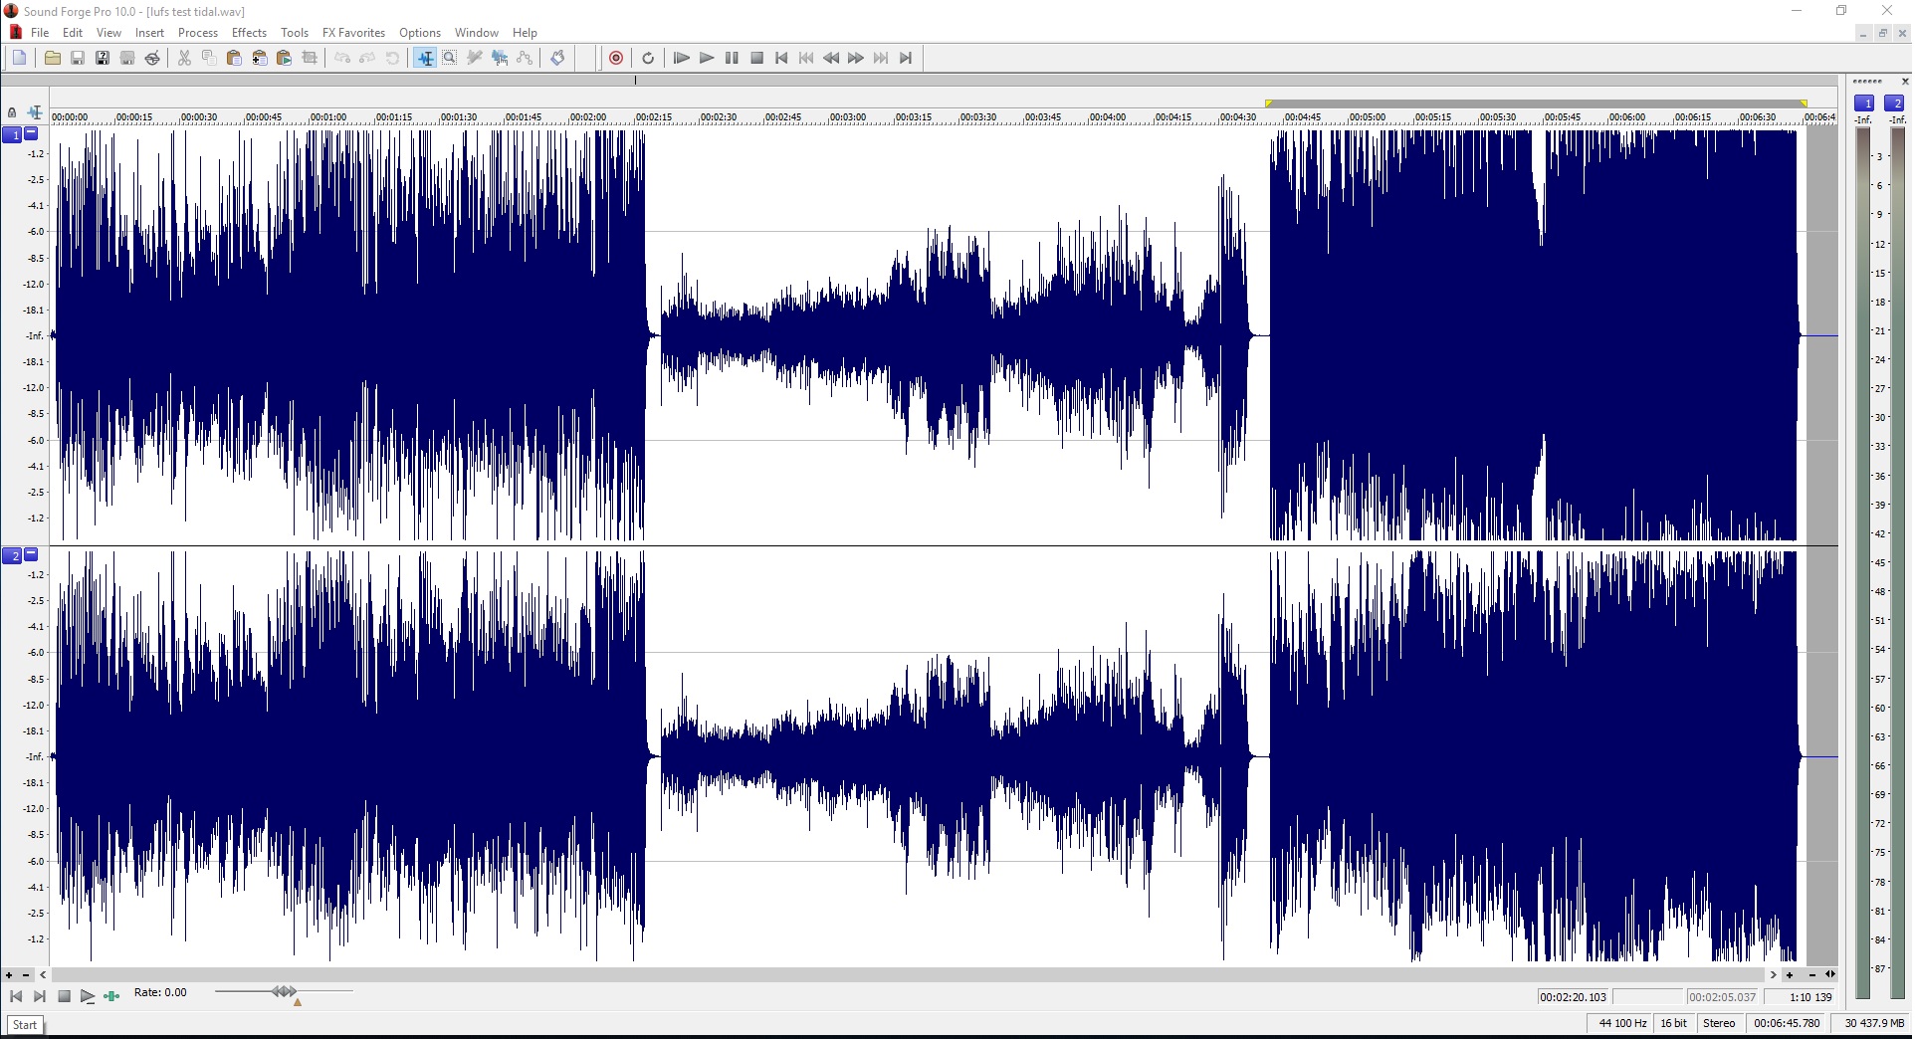1915x1039 pixels.
Task: Toggle channel 1 meter button
Action: point(1864,103)
